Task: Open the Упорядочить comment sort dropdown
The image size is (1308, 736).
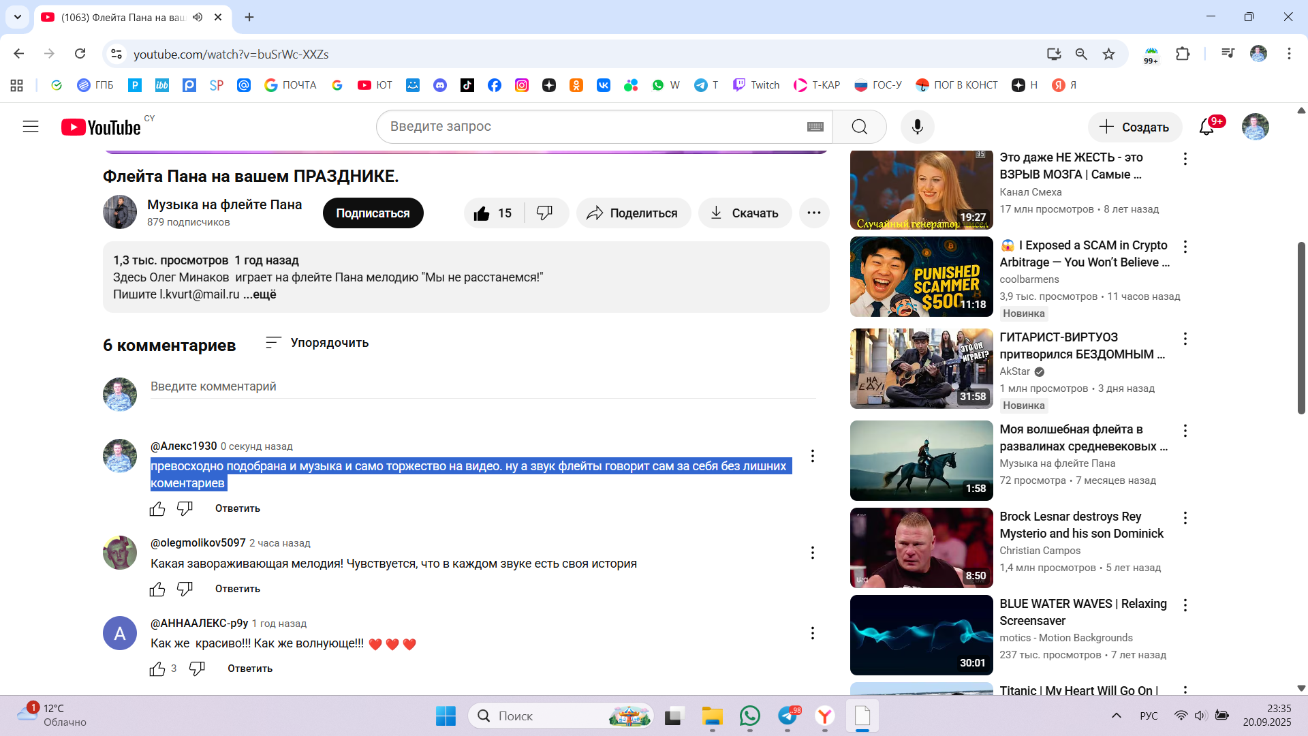Action: (x=317, y=343)
